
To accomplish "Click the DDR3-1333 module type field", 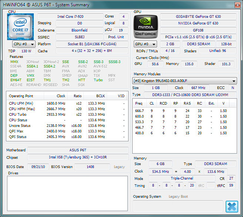I will click(190, 95).
